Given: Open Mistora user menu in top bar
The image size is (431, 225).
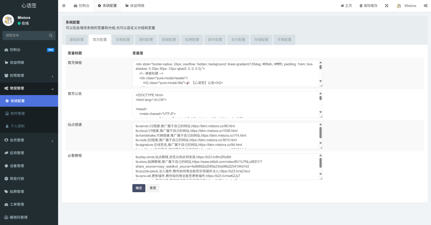Looking at the screenshot, I should click(x=406, y=5).
